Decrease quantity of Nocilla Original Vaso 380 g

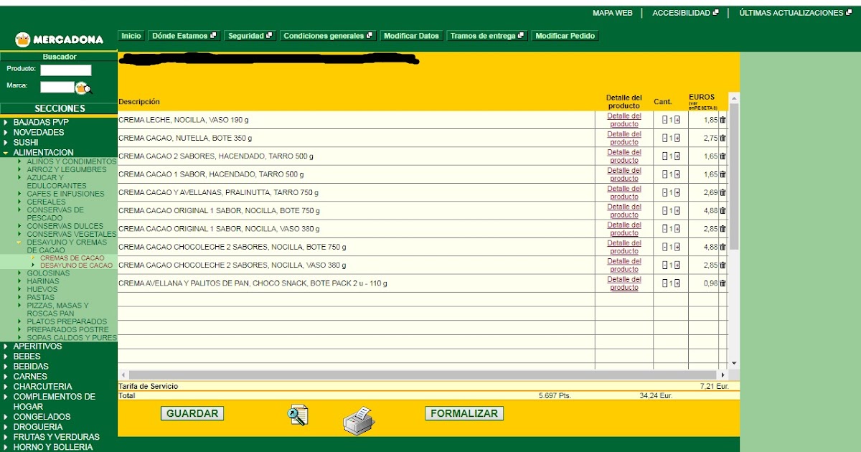[x=665, y=228]
